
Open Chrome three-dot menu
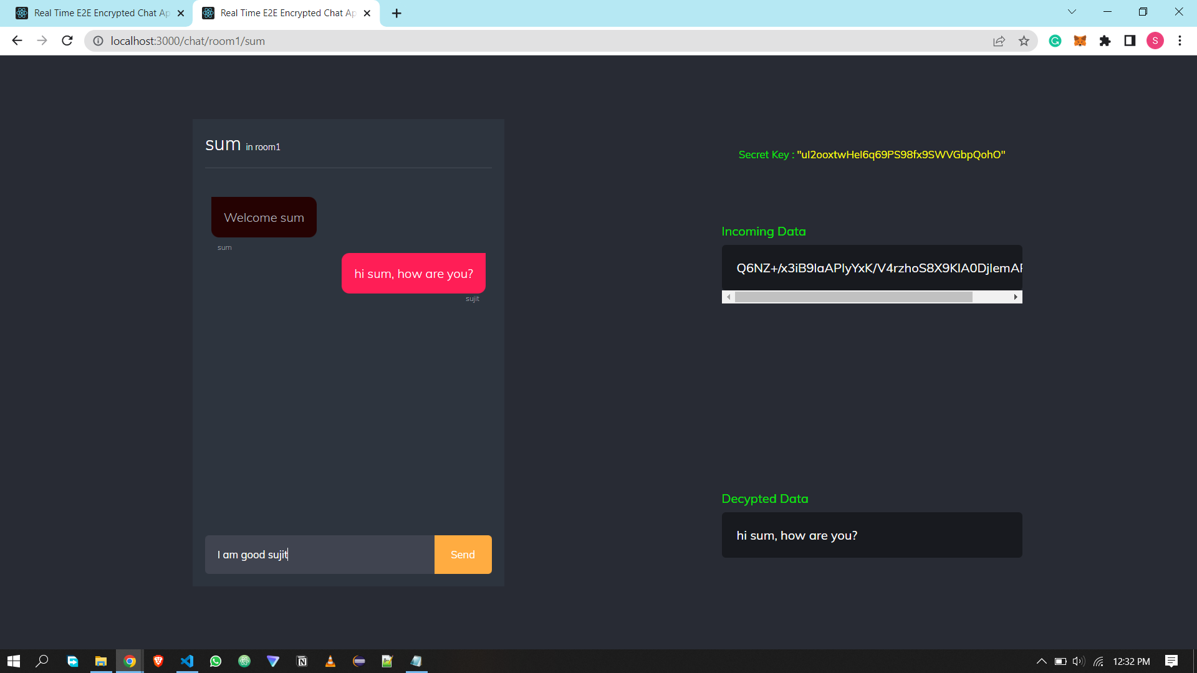tap(1180, 41)
